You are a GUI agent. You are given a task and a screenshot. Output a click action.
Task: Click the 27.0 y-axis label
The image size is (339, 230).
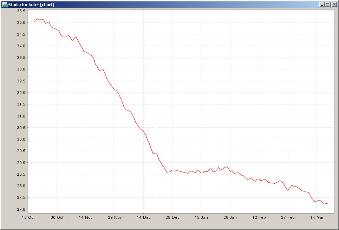click(21, 209)
